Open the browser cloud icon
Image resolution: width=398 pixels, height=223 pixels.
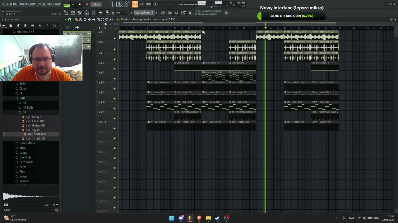32,25
